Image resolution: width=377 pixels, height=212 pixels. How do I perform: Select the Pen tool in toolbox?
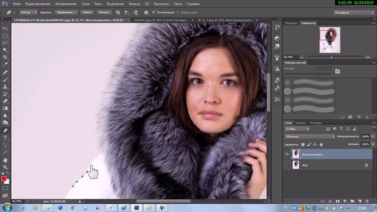tap(5, 131)
